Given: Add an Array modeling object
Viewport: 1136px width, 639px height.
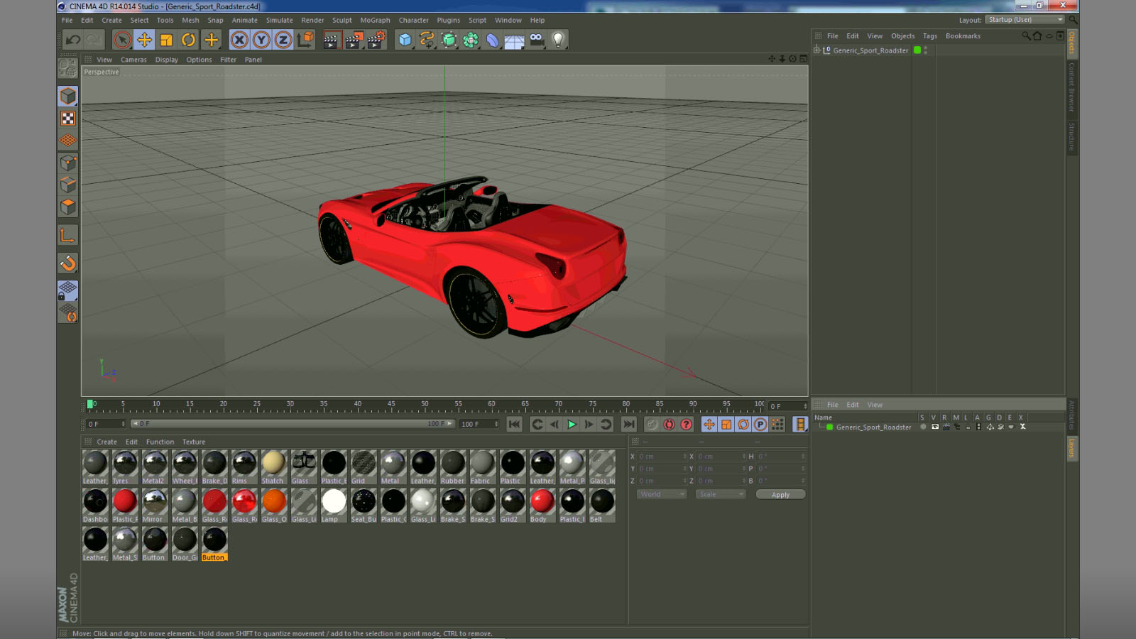Looking at the screenshot, I should 471,40.
